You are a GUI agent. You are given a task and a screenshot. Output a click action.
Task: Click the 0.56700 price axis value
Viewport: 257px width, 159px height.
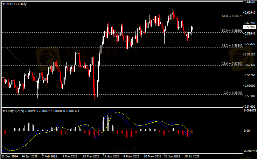point(250,75)
